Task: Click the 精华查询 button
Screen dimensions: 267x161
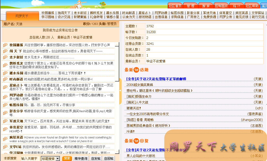Action: pyautogui.click(x=81, y=159)
